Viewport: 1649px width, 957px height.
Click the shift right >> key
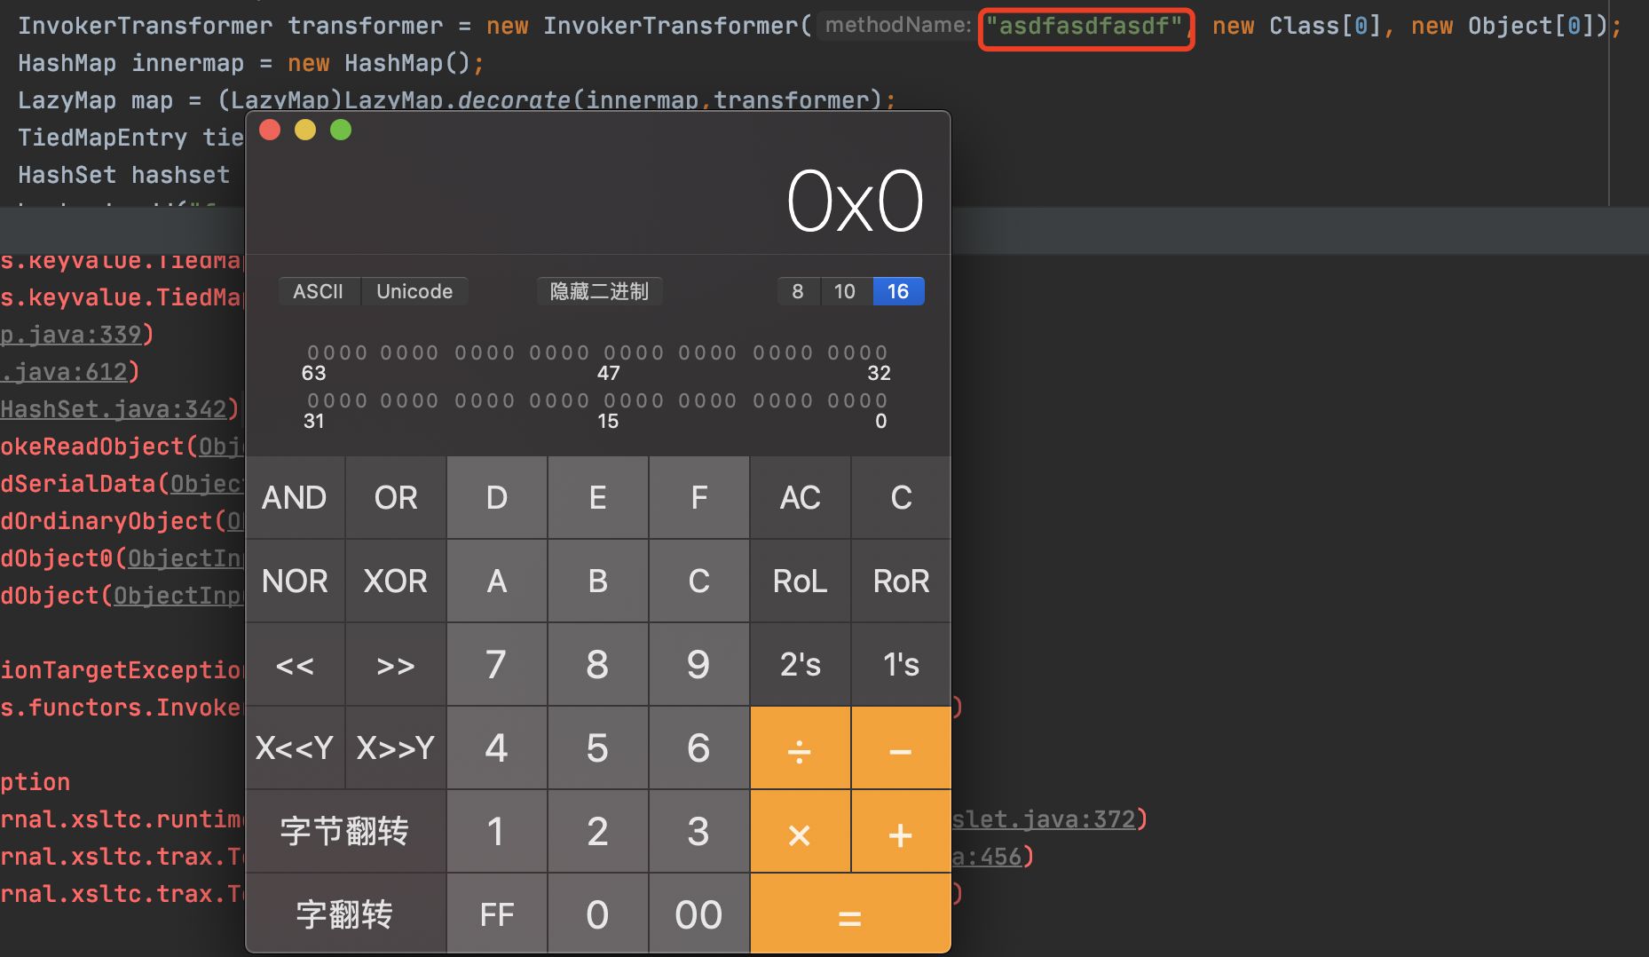pos(395,665)
